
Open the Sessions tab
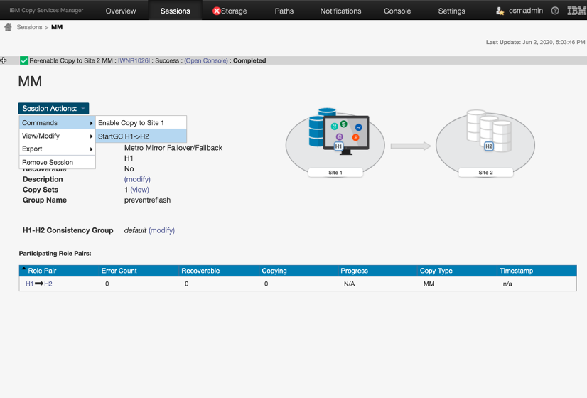[176, 11]
